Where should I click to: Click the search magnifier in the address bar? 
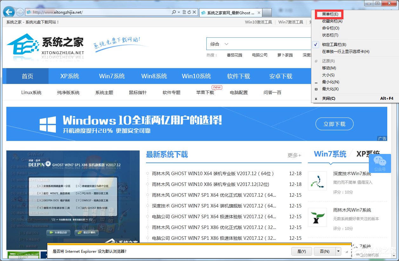point(173,12)
